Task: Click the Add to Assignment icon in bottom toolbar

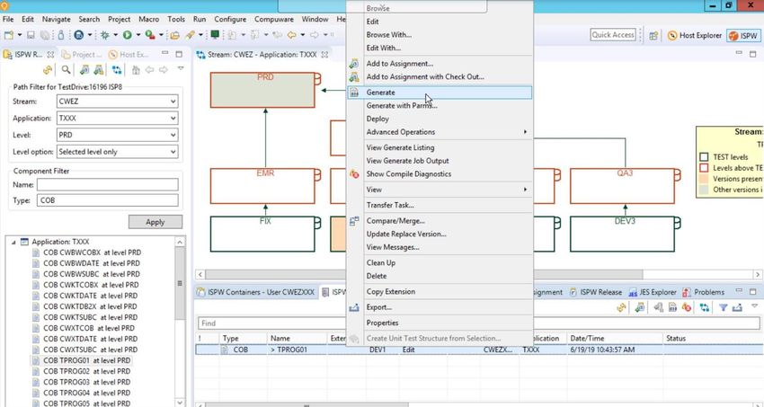Action: point(640,307)
